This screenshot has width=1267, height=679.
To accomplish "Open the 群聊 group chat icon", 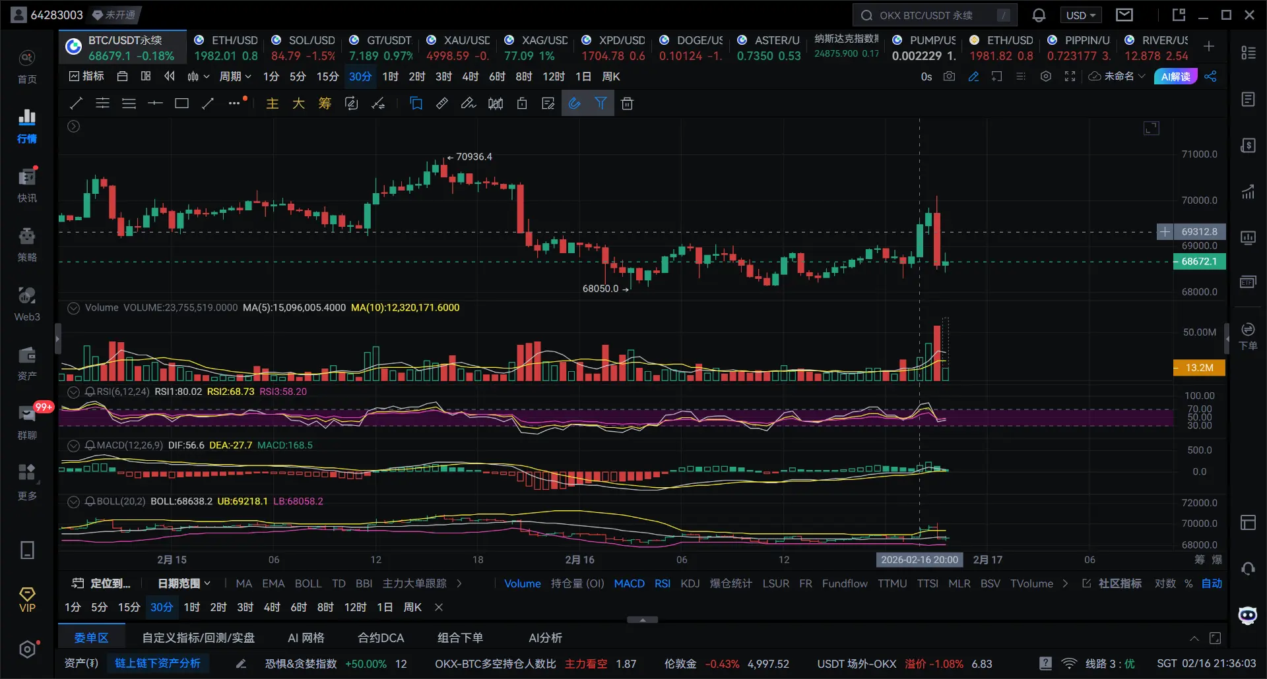I will [x=27, y=423].
